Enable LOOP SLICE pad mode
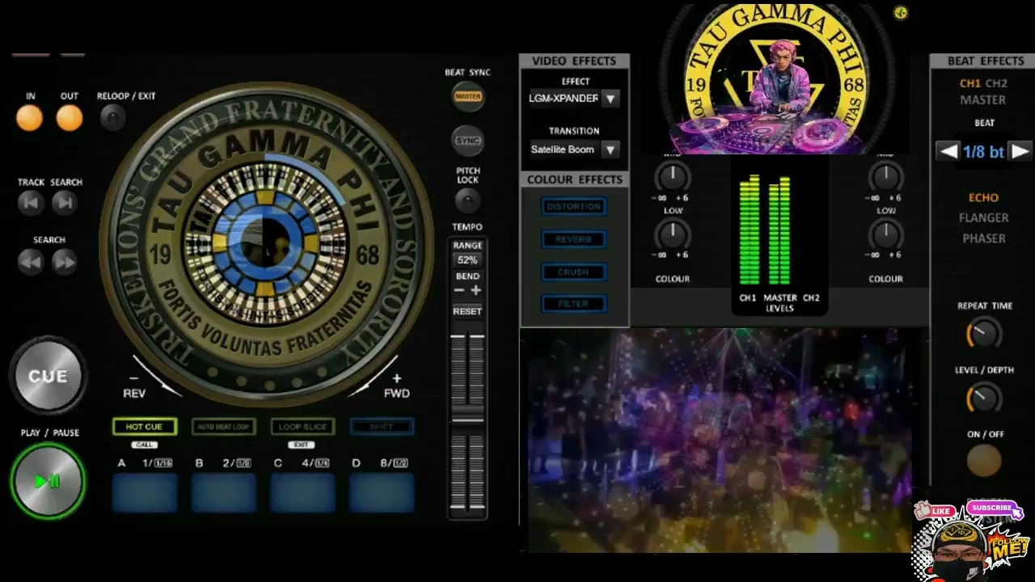Image resolution: width=1035 pixels, height=582 pixels. click(302, 427)
